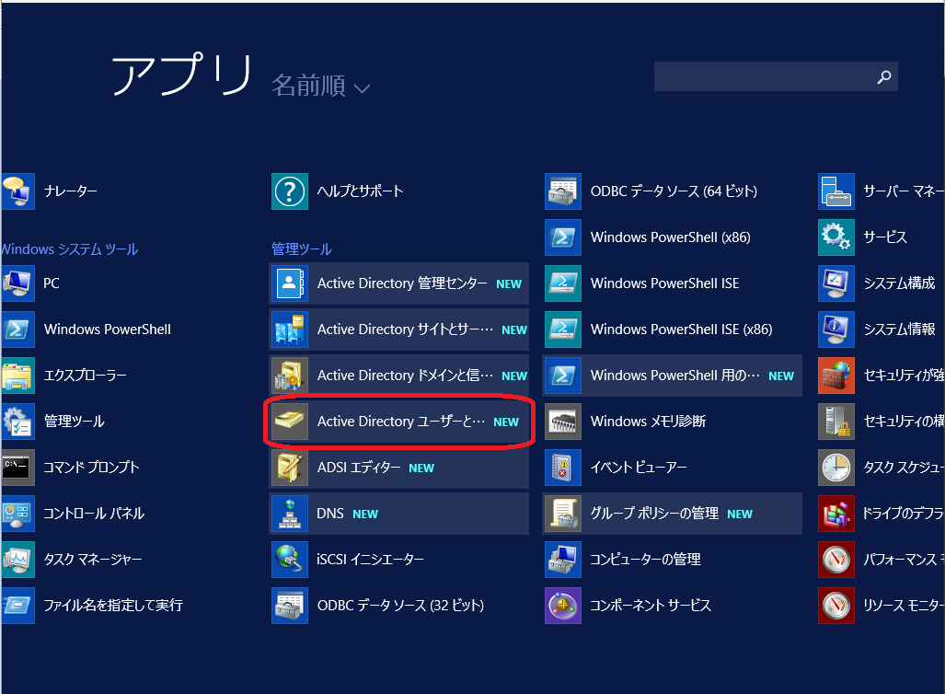The width and height of the screenshot is (945, 694).
Task: Select the Windows PowerShell 用の… tile label
Action: (x=675, y=376)
